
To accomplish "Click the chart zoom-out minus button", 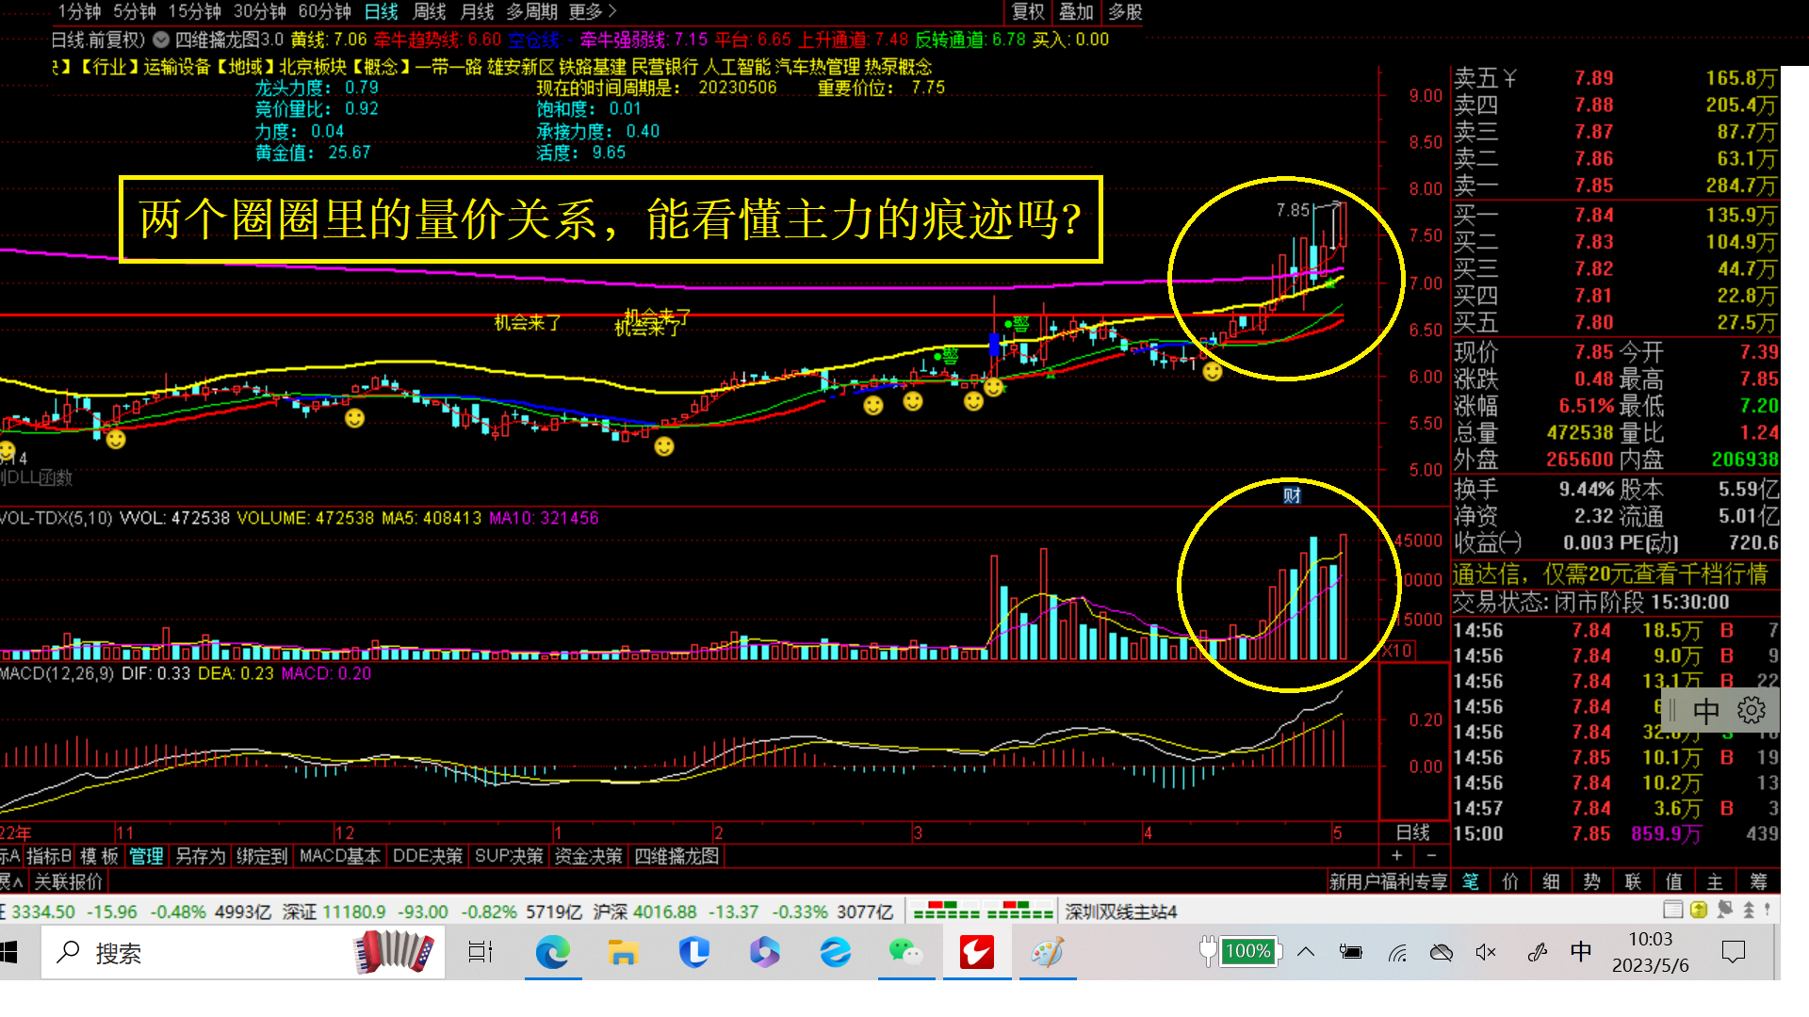I will [1431, 855].
